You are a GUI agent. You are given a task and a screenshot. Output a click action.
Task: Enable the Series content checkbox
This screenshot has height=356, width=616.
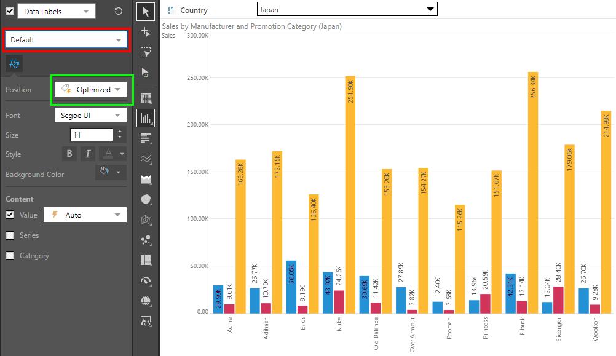(x=10, y=235)
